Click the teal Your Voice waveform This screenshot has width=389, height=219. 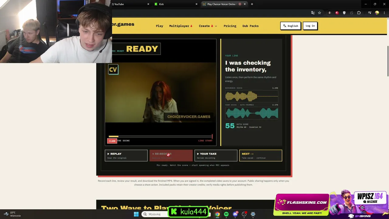pyautogui.click(x=252, y=113)
